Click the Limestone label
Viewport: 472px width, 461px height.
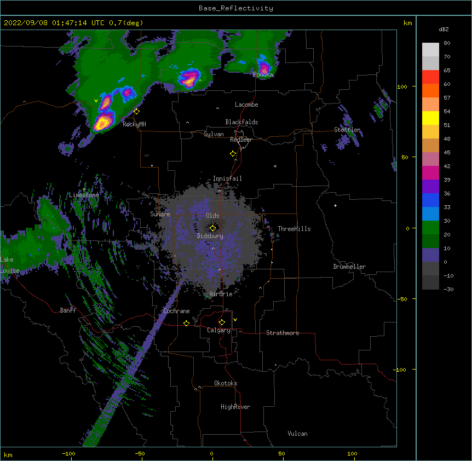click(84, 195)
